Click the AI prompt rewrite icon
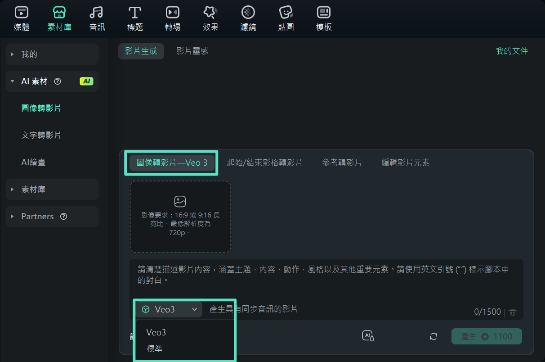The width and height of the screenshot is (545, 362). point(367,336)
